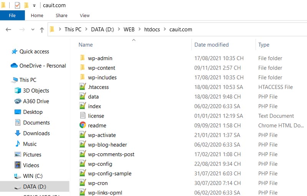The image size is (307, 196).
Task: Click cauit.com in the address breadcrumb
Action: point(181,29)
